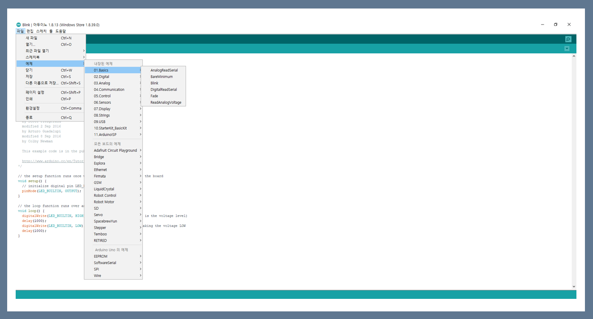Screen dimensions: 593x319
Task: Expand the Ethernet examples submenu
Action: 113,170
